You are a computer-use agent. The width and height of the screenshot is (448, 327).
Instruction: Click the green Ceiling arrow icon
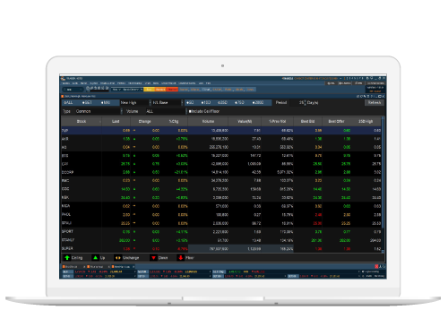(x=66, y=258)
